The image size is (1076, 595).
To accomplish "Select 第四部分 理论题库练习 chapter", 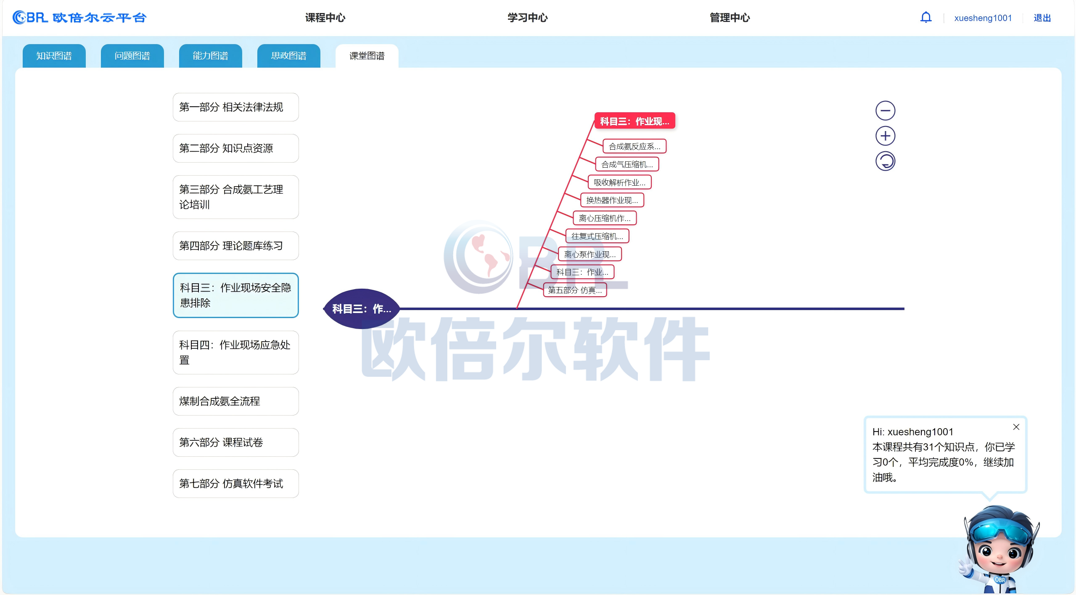I will 235,246.
